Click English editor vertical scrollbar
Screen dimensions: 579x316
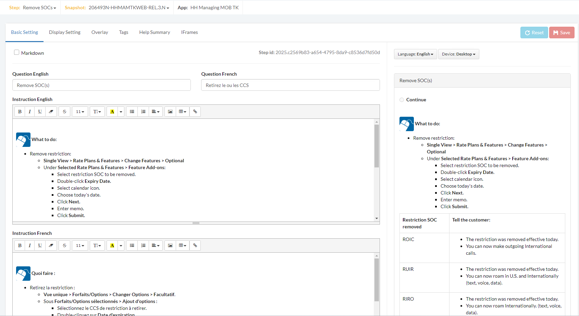(377, 146)
